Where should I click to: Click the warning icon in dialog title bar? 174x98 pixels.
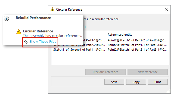[52, 9]
